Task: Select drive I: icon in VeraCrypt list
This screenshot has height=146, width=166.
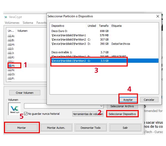Action: click(10, 49)
